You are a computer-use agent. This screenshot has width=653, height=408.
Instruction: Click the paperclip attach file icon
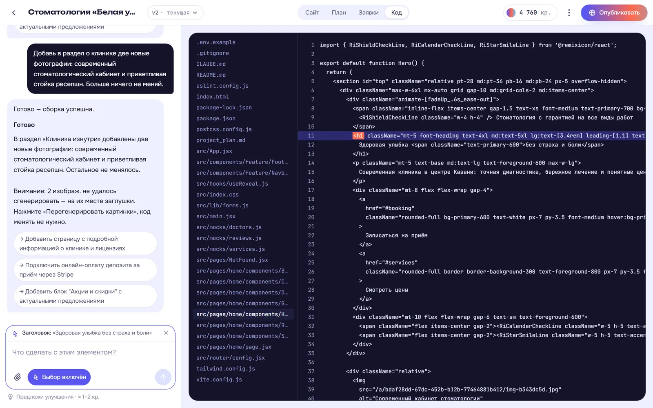pyautogui.click(x=18, y=377)
